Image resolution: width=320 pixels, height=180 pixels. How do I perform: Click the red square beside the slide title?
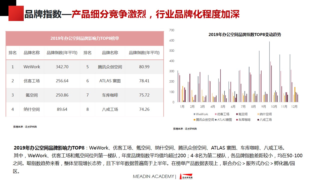pyautogui.click(x=16, y=13)
